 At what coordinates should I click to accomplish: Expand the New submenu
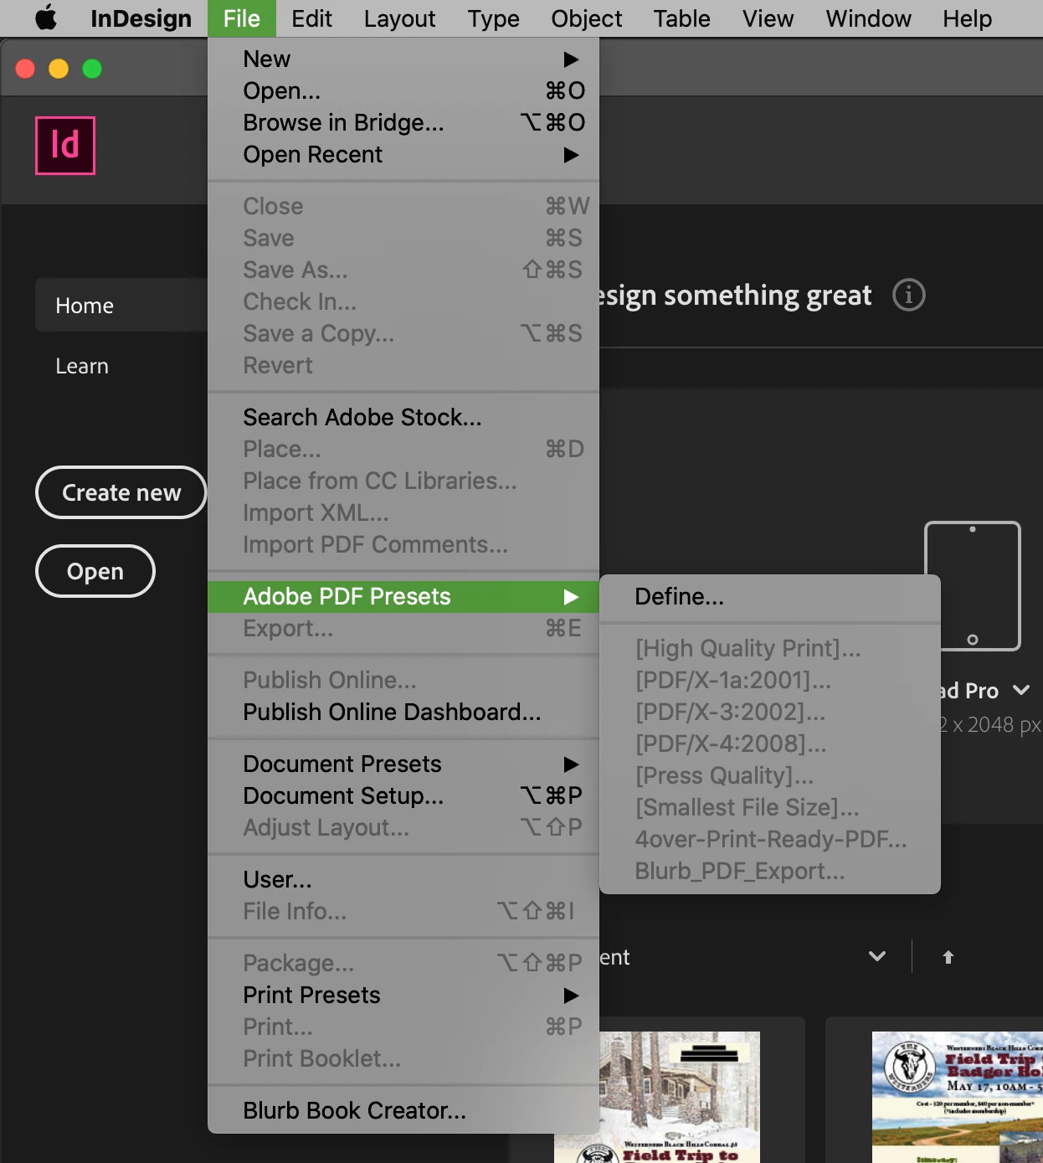pyautogui.click(x=403, y=59)
